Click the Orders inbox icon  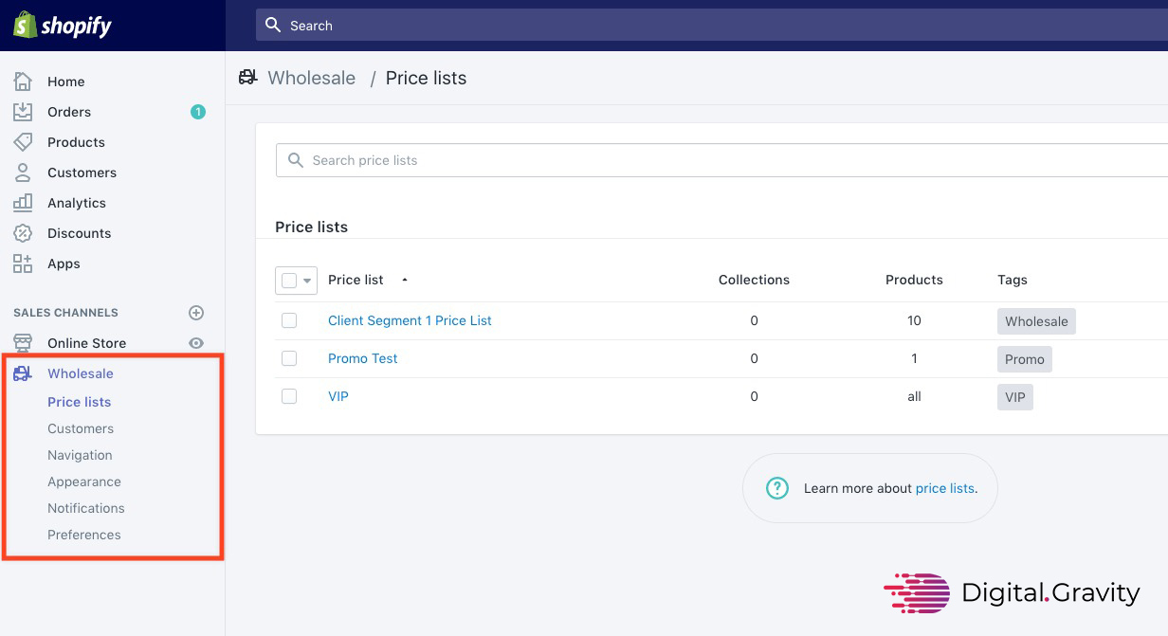tap(23, 112)
